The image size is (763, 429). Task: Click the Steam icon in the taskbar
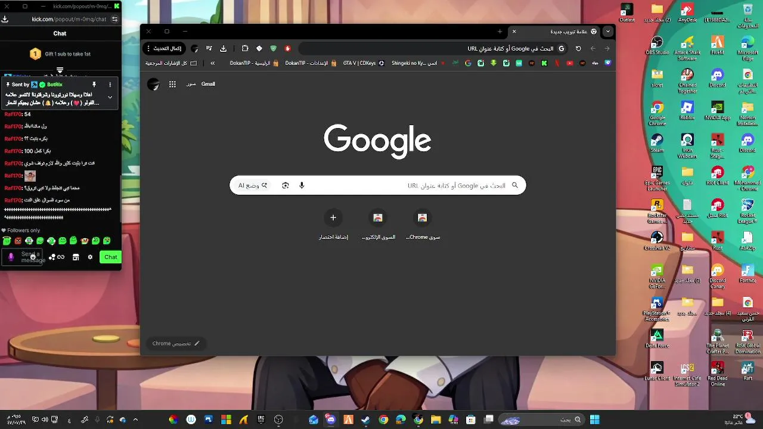pyautogui.click(x=365, y=419)
